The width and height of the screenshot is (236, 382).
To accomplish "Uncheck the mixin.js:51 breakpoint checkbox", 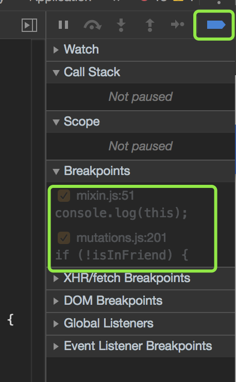I will [64, 196].
